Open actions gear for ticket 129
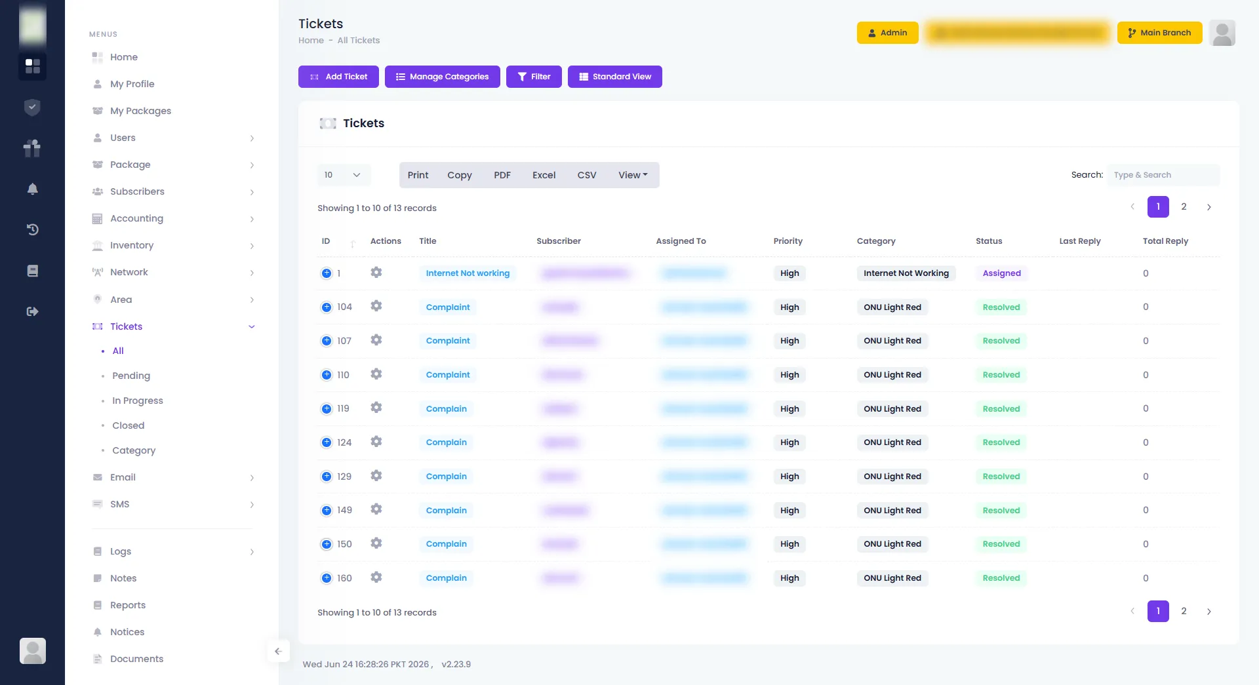The image size is (1259, 685). point(376,475)
